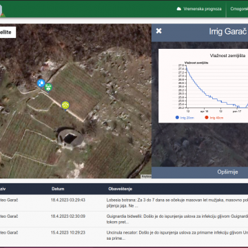The height and width of the screenshot is (248, 248).
Task: Select the green weather station map marker
Action: point(48,87)
